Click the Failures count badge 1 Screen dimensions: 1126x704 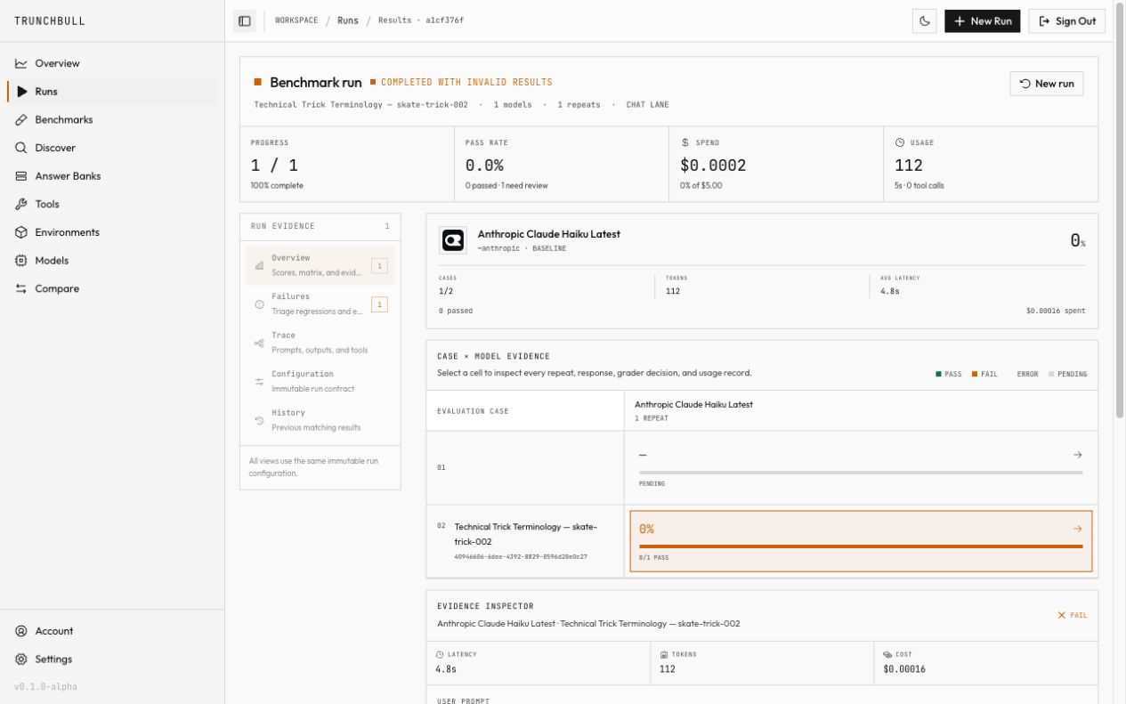click(x=379, y=304)
